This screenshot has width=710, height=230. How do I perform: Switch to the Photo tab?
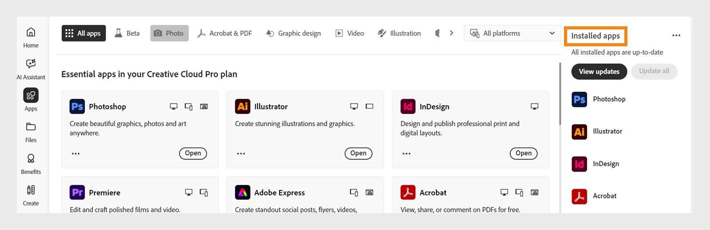point(169,33)
